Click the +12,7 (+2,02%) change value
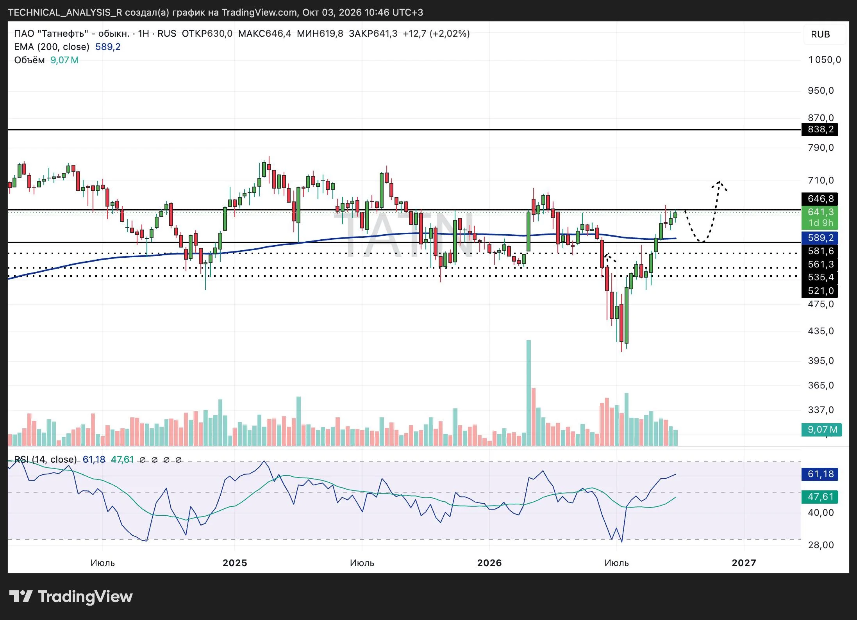 click(x=436, y=34)
